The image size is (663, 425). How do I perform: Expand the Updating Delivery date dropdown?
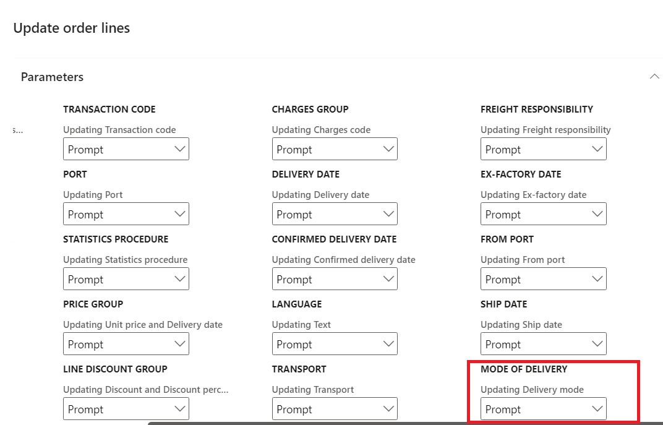point(335,214)
